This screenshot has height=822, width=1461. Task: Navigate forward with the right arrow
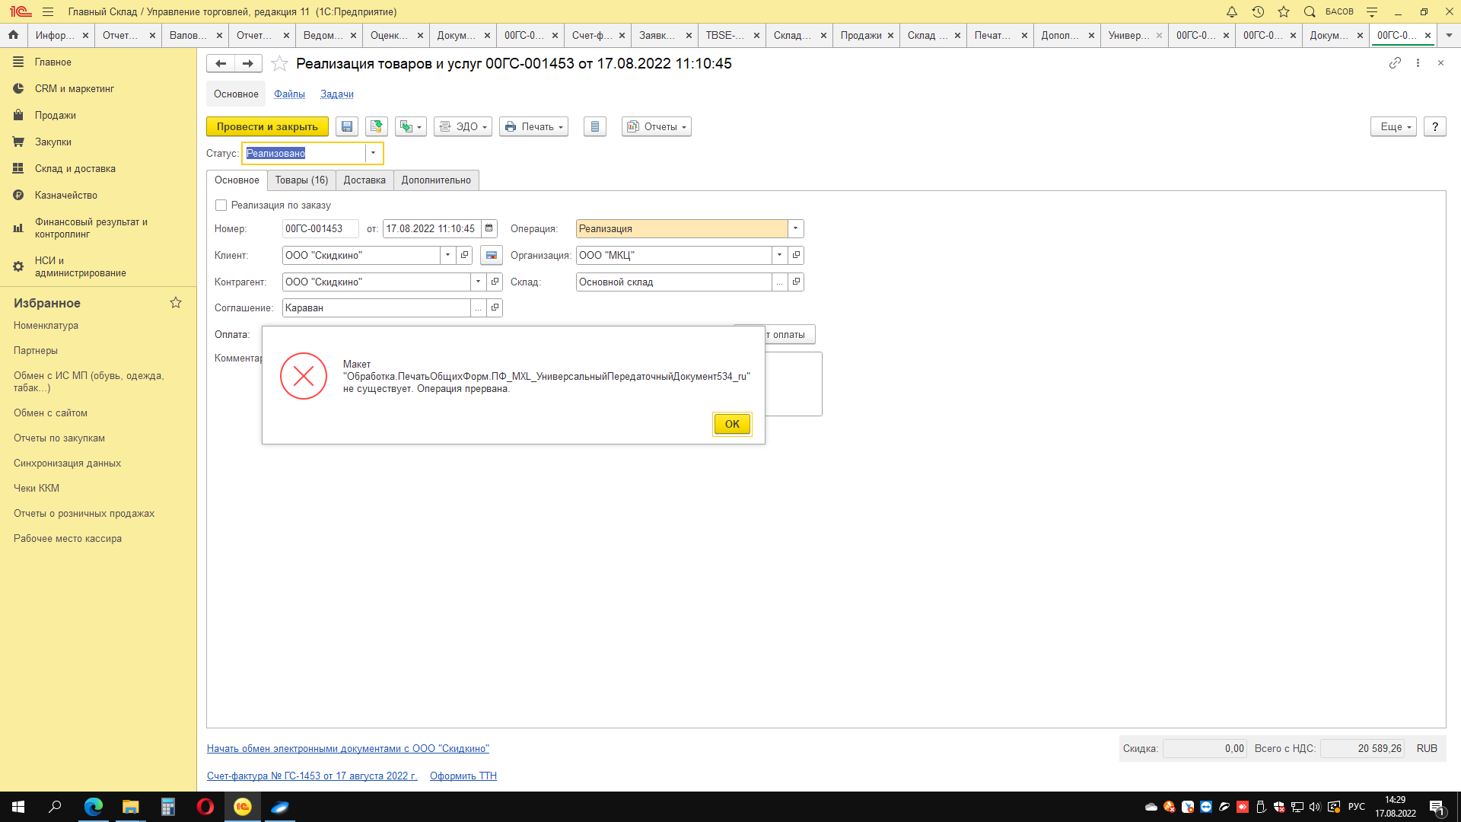pyautogui.click(x=248, y=63)
